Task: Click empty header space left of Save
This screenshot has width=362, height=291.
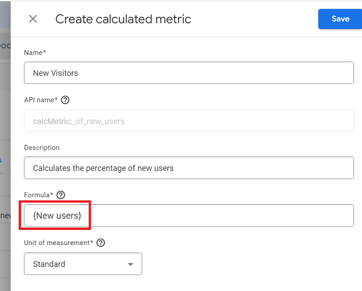Action: click(256, 19)
